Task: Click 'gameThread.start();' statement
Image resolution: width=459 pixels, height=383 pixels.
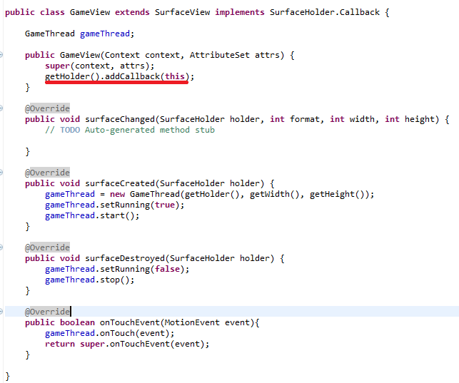Action: 92,216
